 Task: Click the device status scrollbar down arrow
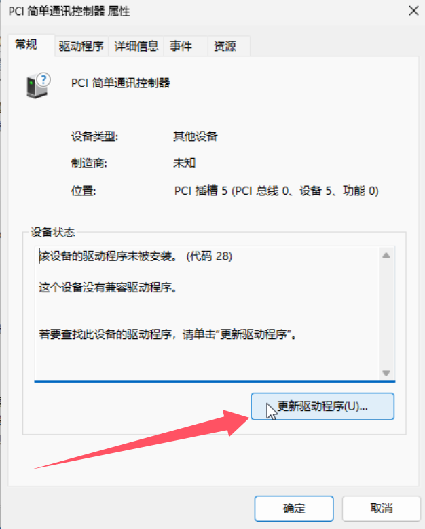(386, 373)
